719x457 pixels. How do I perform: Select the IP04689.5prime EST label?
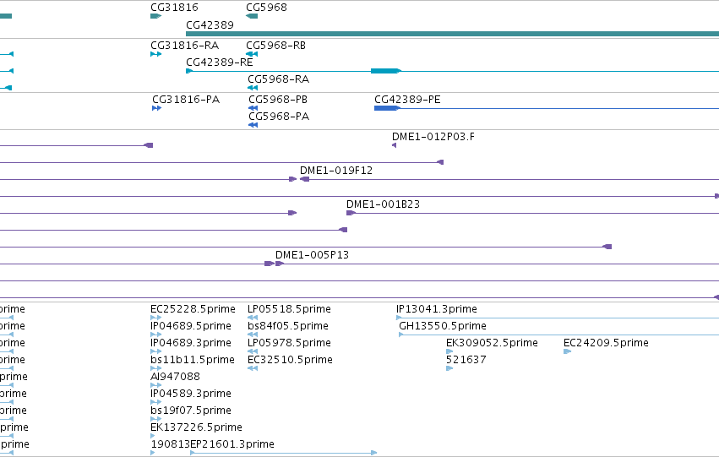[191, 326]
